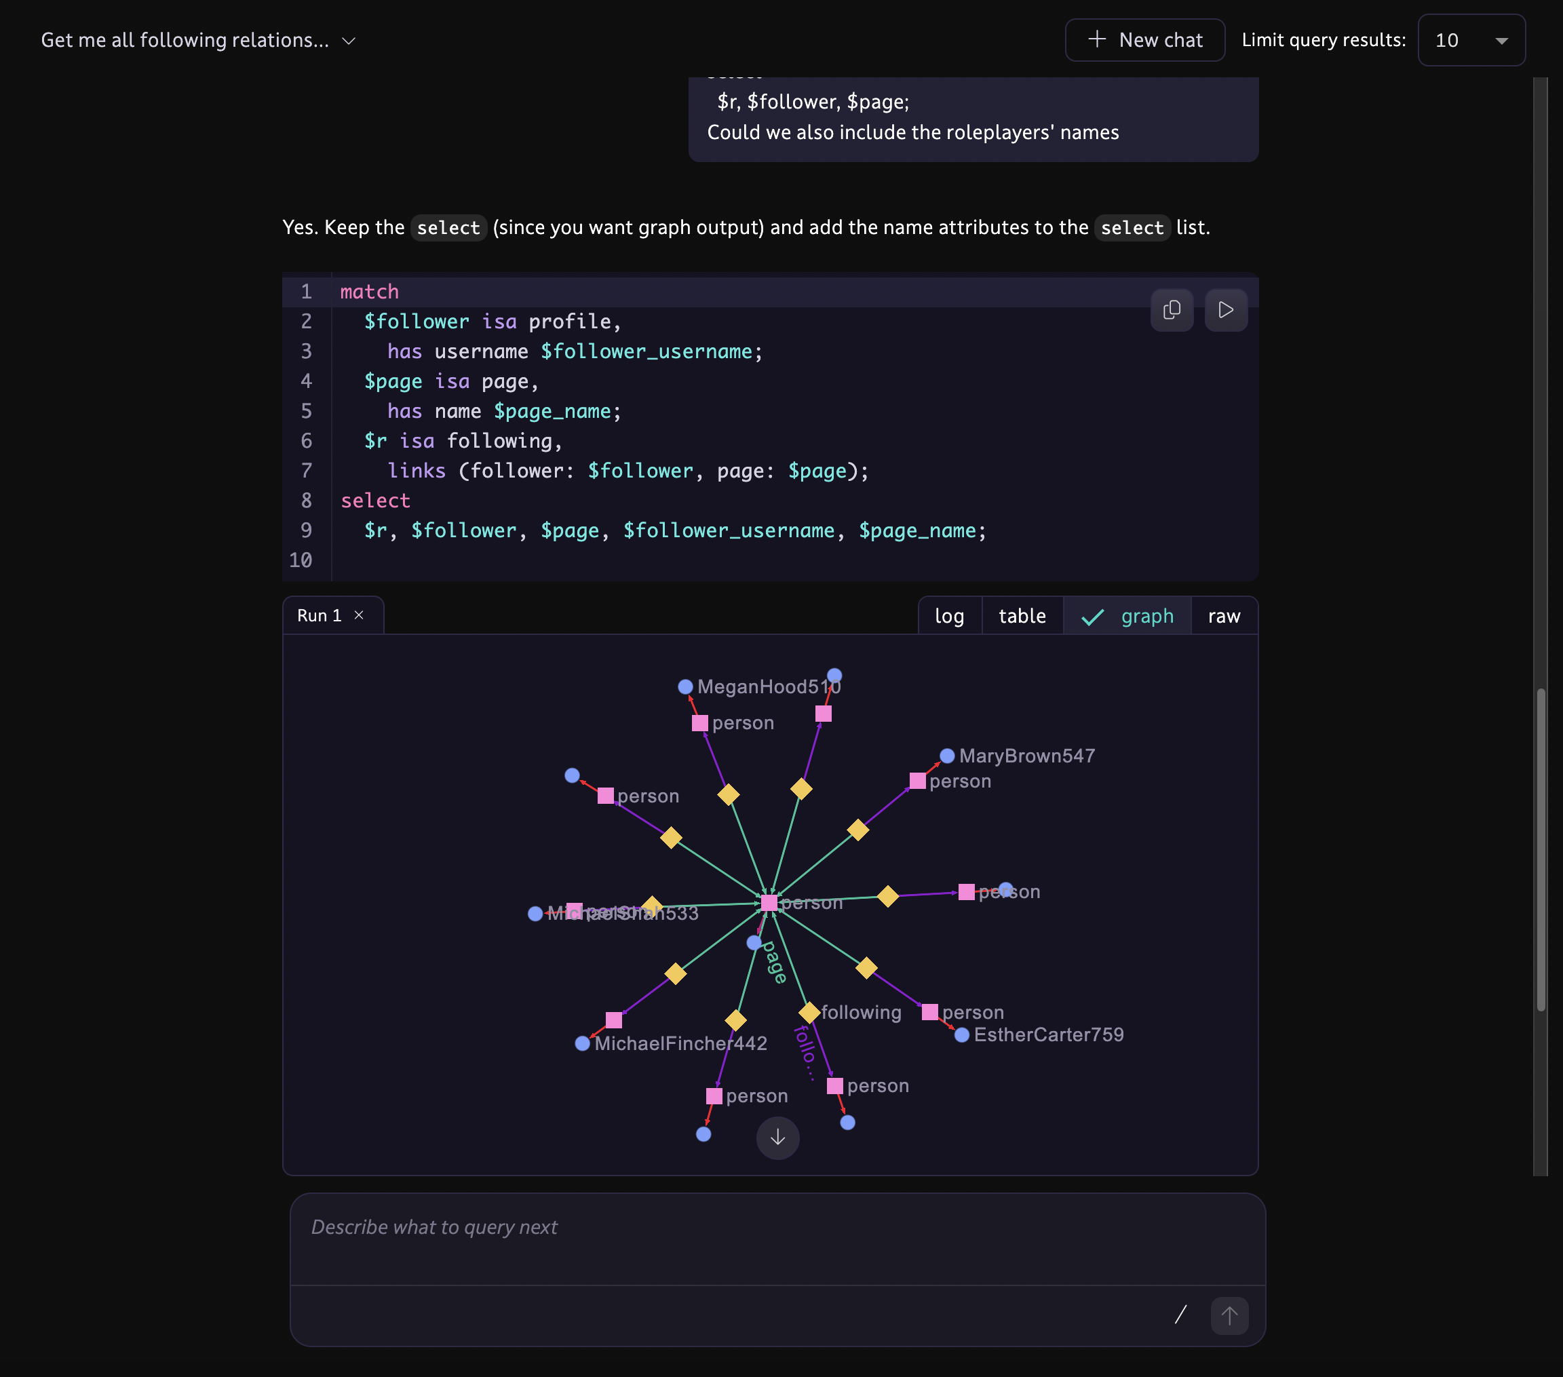Click the MeganHood510 attribute node
This screenshot has width=1563, height=1377.
click(685, 686)
